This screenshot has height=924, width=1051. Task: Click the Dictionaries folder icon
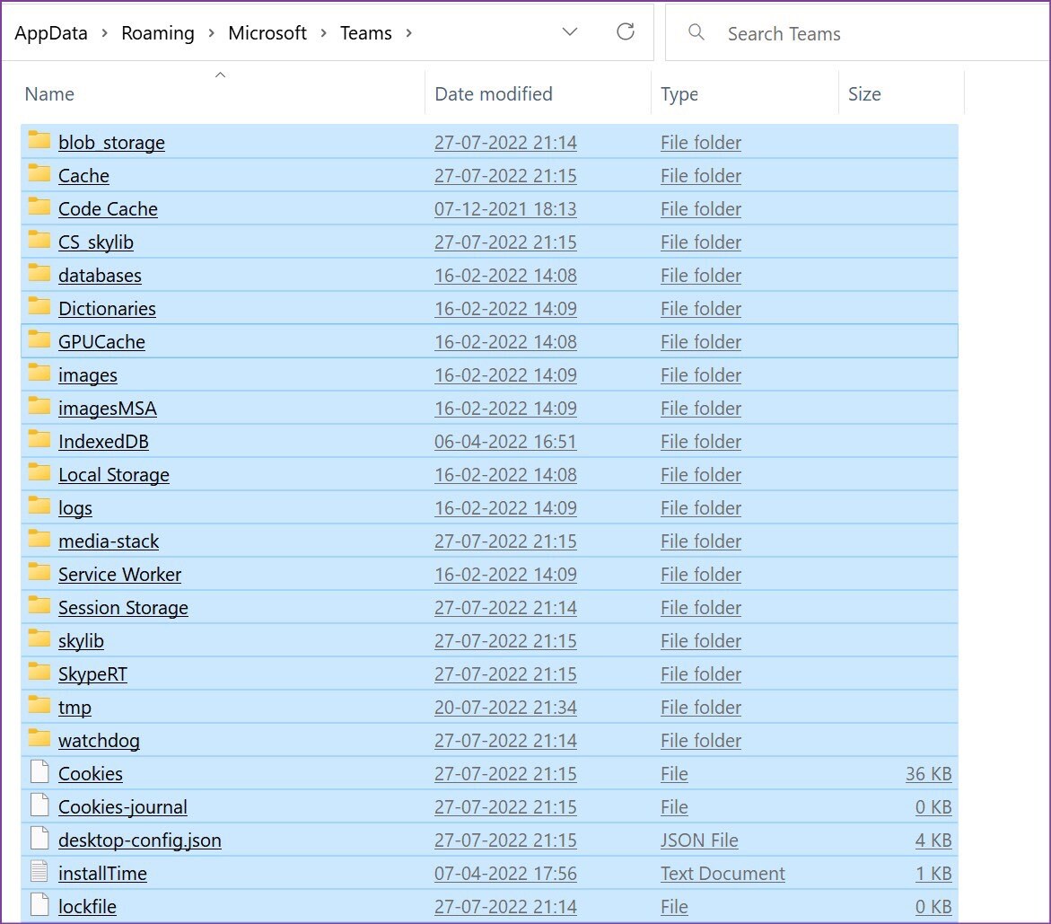pyautogui.click(x=39, y=307)
